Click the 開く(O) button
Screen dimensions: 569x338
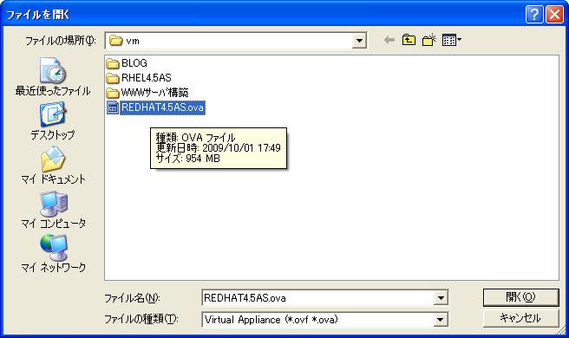[x=520, y=297]
